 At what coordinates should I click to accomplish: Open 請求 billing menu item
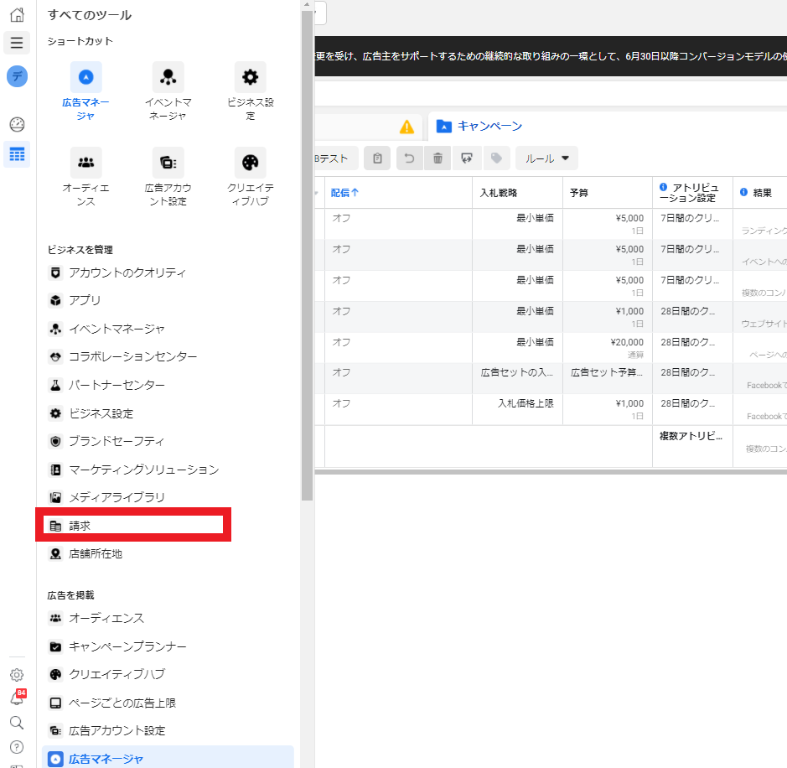pos(133,526)
